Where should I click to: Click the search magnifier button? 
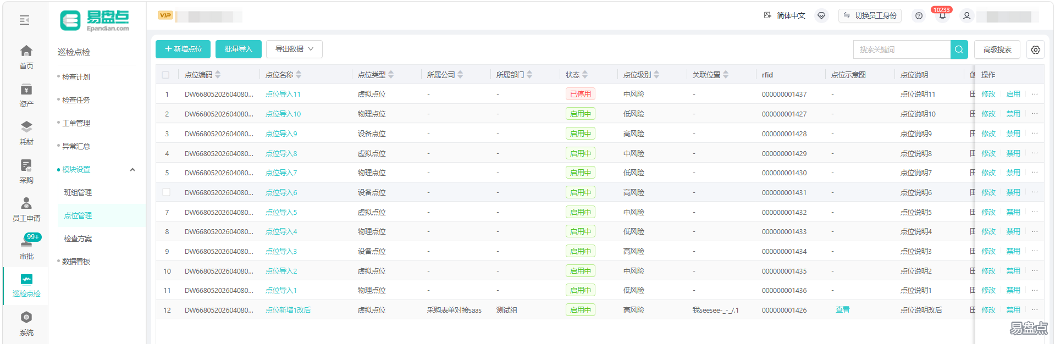point(959,49)
